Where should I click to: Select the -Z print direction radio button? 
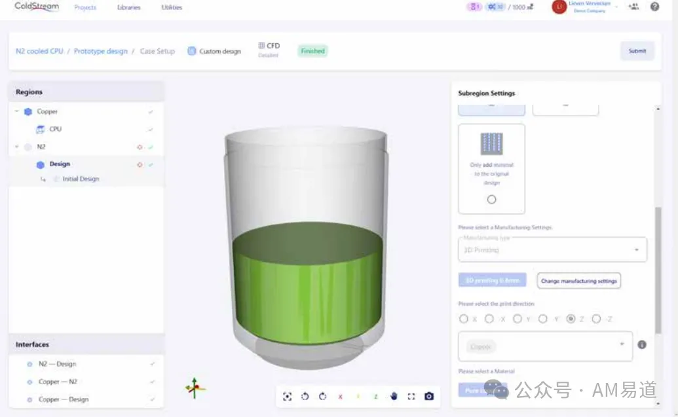[596, 319]
